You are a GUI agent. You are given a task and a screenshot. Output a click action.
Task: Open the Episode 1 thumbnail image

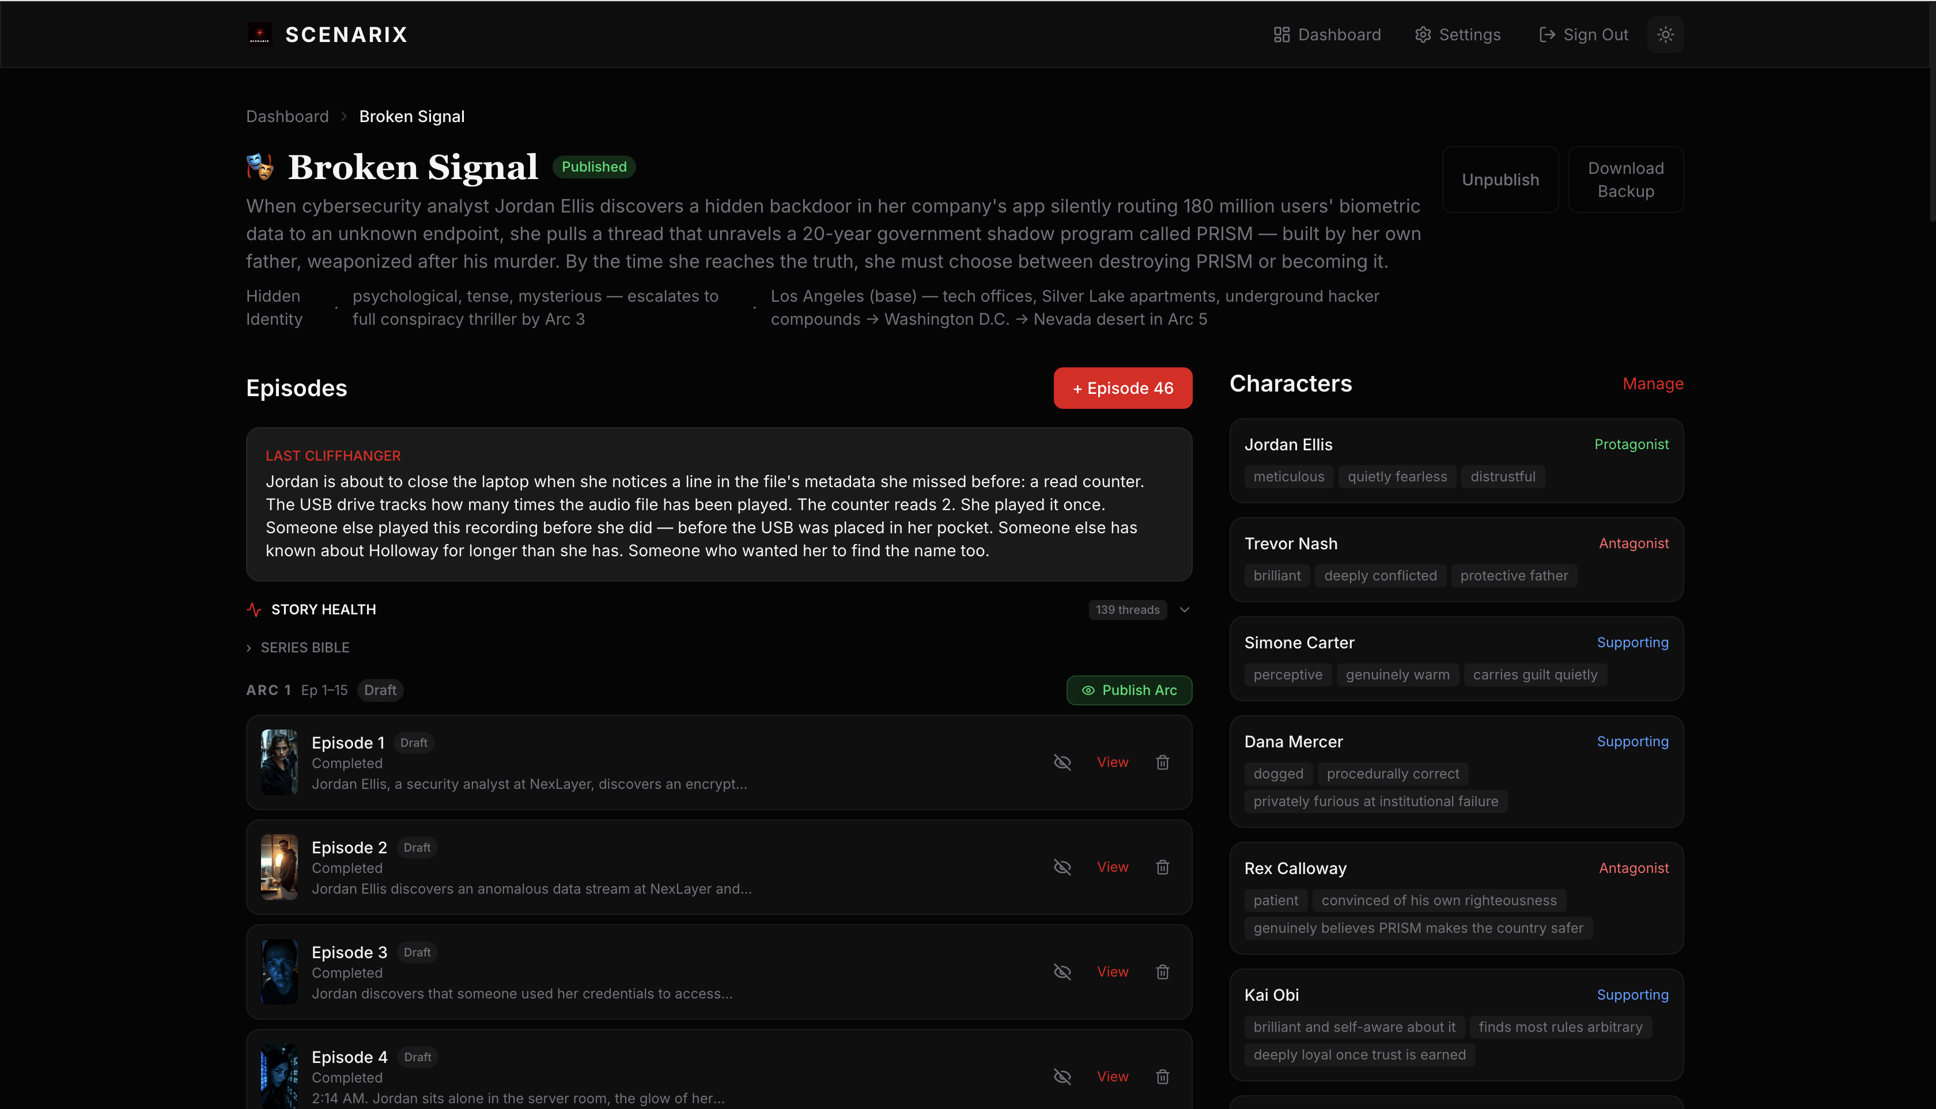(x=279, y=762)
